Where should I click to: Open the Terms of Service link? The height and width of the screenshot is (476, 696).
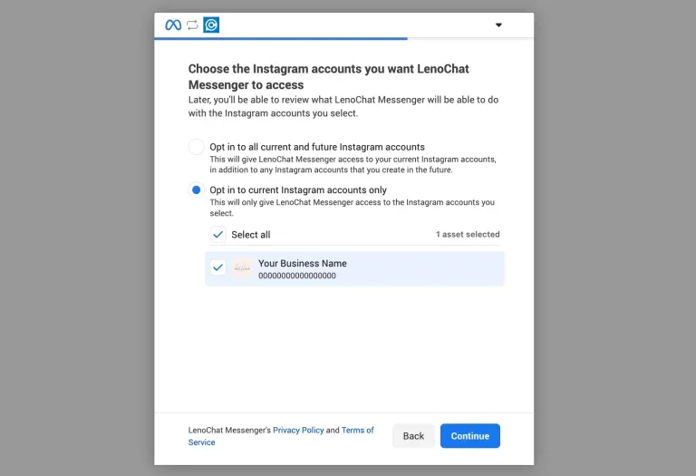(281, 436)
